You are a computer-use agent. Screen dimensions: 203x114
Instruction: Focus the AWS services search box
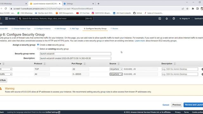point(55,19)
